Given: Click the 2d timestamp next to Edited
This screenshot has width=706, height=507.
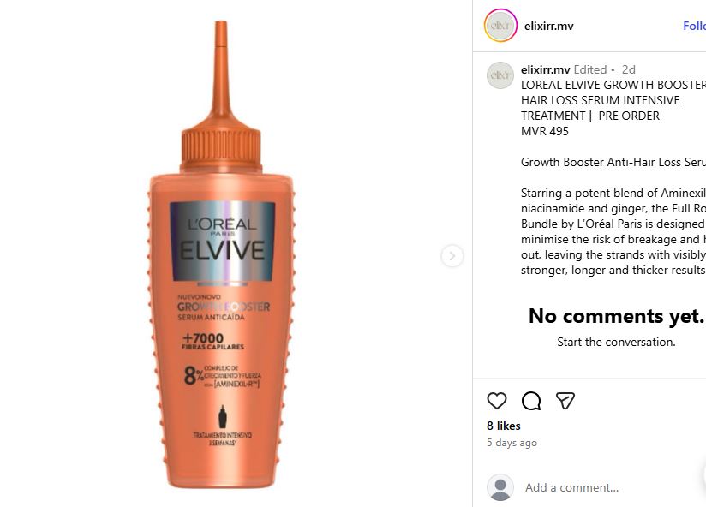Looking at the screenshot, I should [629, 69].
